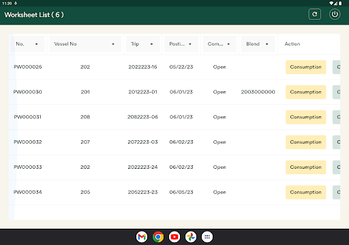
Task: Click posting date 05/22/23
Action: point(181,67)
